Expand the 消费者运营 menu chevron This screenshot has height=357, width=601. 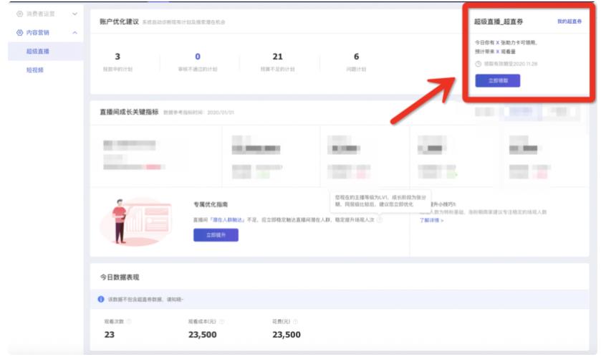[x=74, y=14]
